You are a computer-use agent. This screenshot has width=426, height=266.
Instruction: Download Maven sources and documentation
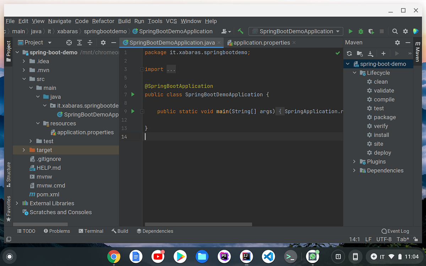point(370,54)
